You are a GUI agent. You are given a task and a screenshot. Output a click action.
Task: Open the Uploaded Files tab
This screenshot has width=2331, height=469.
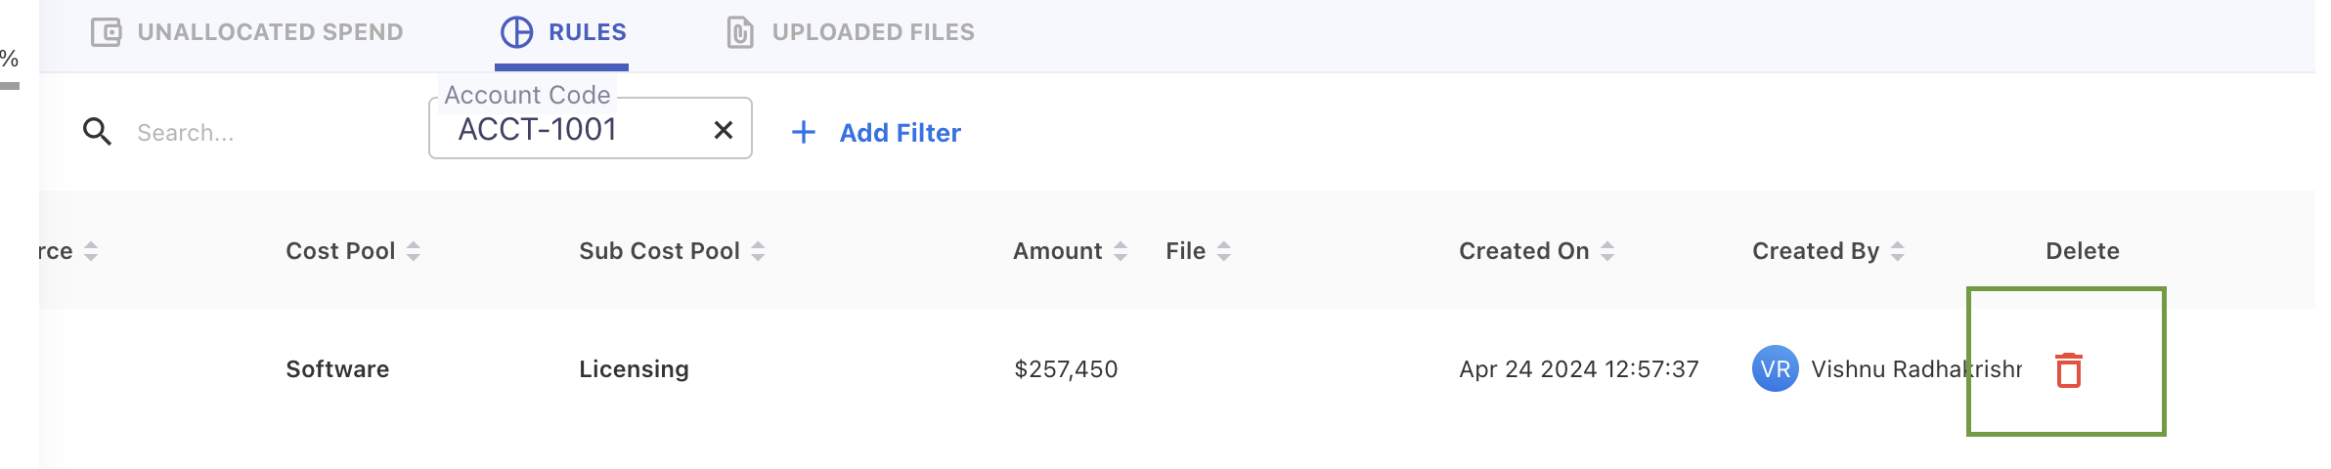tap(872, 32)
